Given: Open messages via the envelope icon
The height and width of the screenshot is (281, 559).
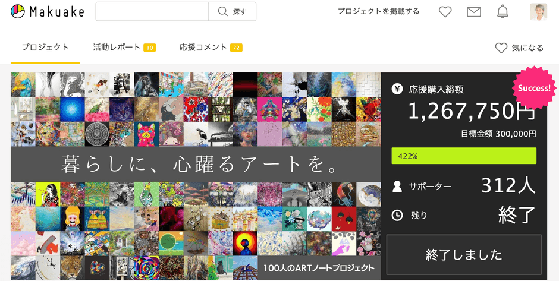Looking at the screenshot, I should click(x=473, y=11).
